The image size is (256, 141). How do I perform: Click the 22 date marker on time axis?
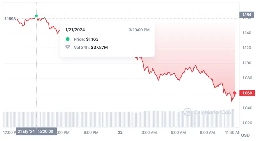tap(120, 132)
